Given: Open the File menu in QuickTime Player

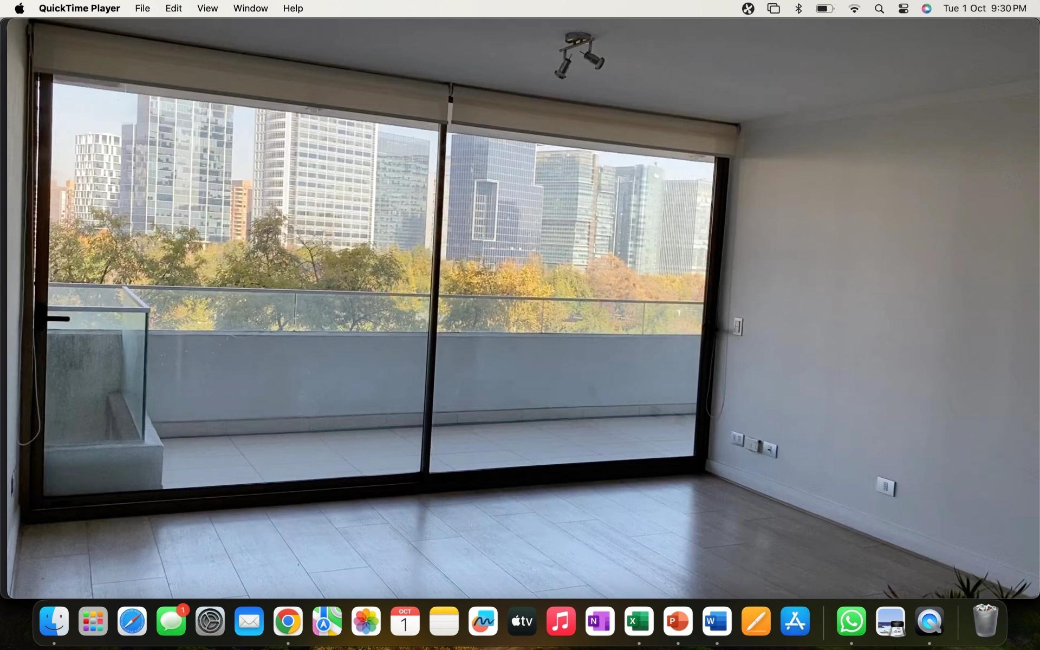Looking at the screenshot, I should [x=142, y=9].
